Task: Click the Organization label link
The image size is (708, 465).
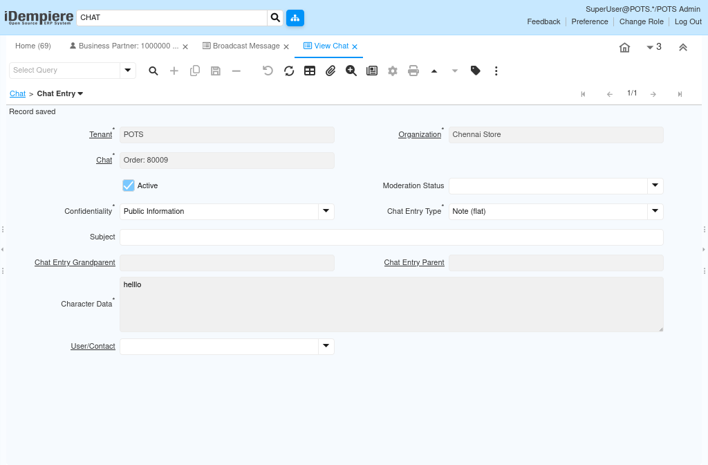Action: coord(420,135)
